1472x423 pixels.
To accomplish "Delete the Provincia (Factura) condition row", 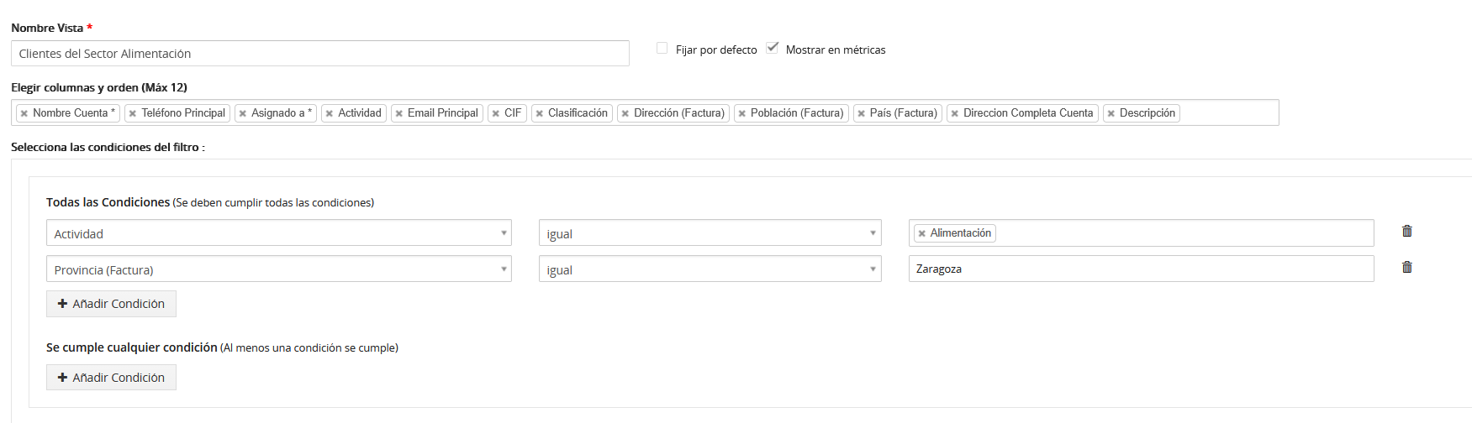I will [1406, 267].
